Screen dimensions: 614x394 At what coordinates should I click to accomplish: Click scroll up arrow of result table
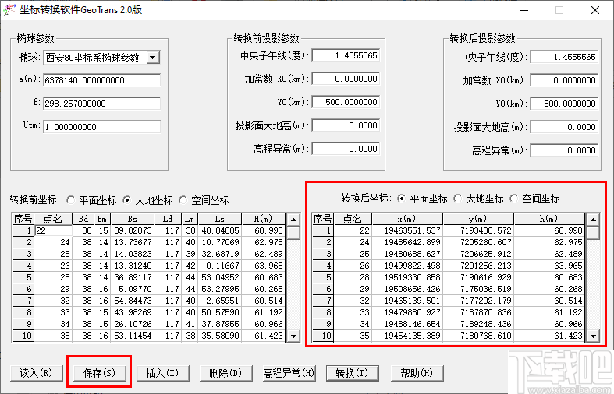tap(593, 220)
